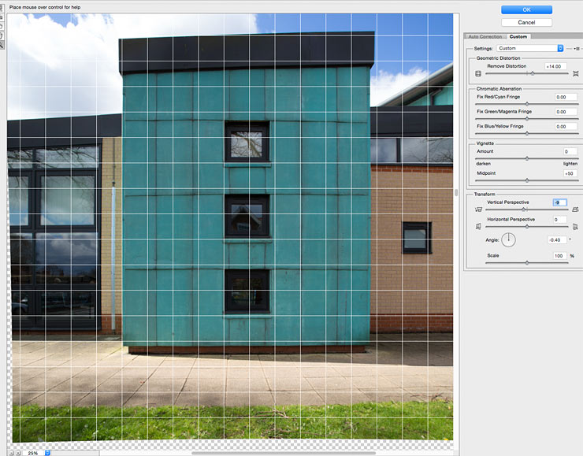
Task: Click the preview's vertical scrollbar handle
Action: [x=456, y=192]
